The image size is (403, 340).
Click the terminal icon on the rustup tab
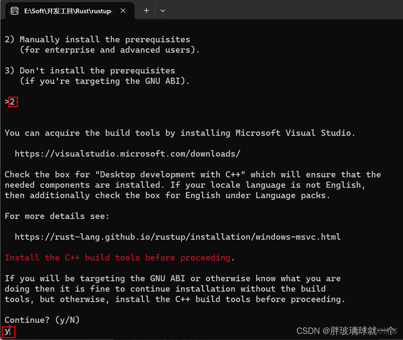tap(14, 10)
